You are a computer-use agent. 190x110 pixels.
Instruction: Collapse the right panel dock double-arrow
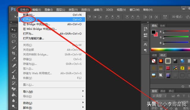(x=148, y=22)
